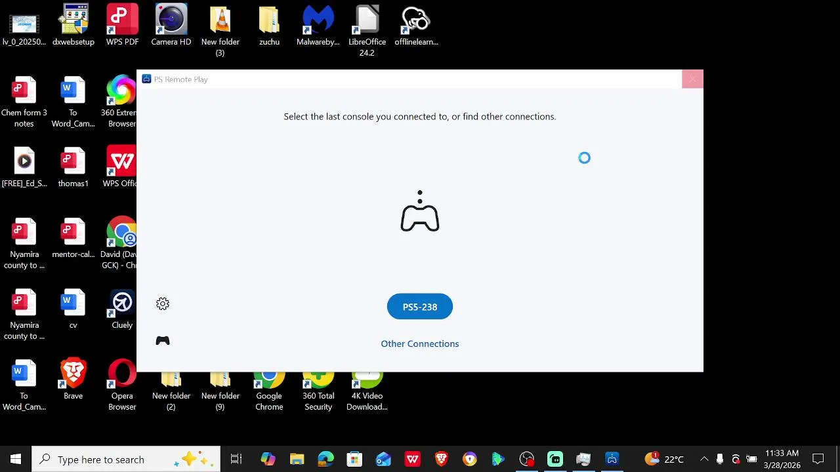Screen dimensions: 840x472
Task: Open OBS Studio from taskbar
Action: (x=527, y=459)
